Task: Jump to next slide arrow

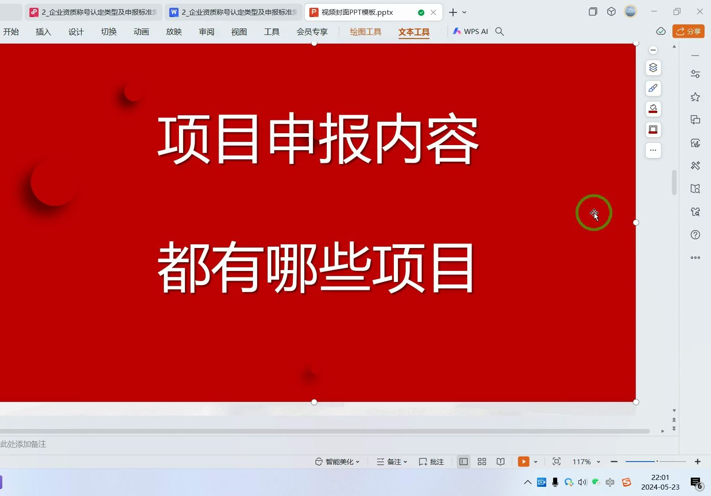Action: point(674,428)
